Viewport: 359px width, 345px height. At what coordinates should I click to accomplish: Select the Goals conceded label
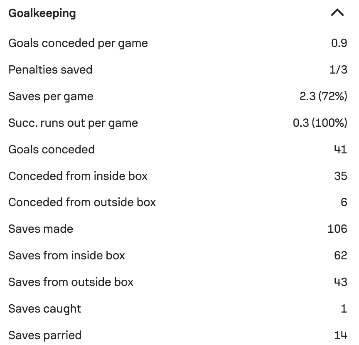(52, 150)
